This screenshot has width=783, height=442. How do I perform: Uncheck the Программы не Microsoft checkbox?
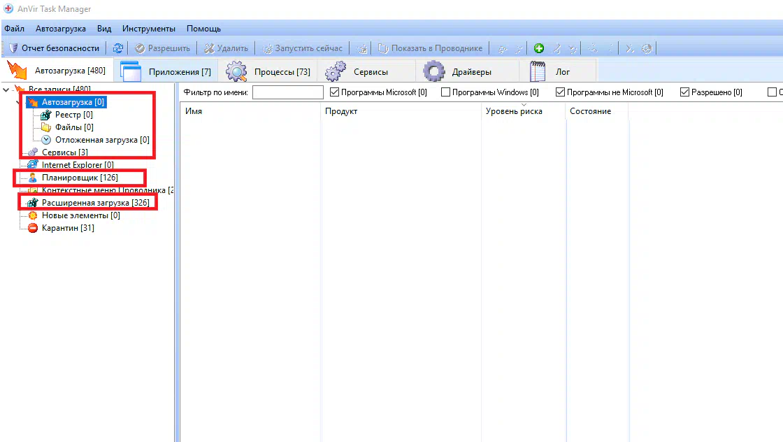tap(561, 92)
